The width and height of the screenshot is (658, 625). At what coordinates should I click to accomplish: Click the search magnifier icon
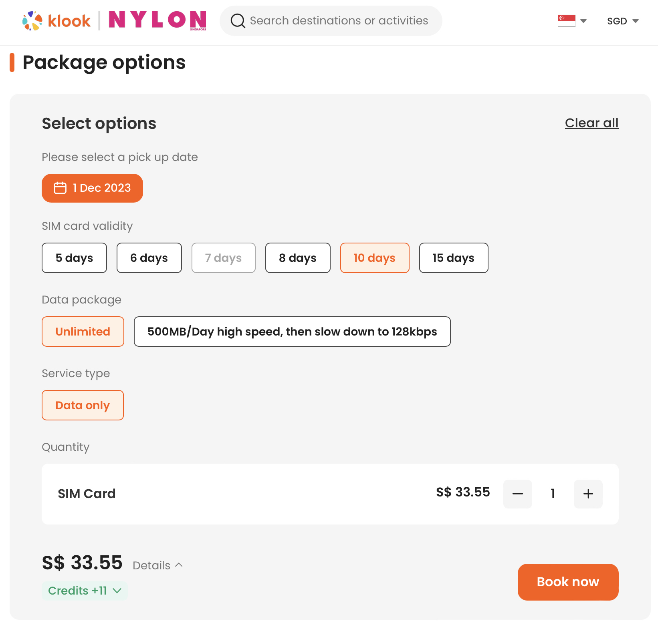click(238, 21)
